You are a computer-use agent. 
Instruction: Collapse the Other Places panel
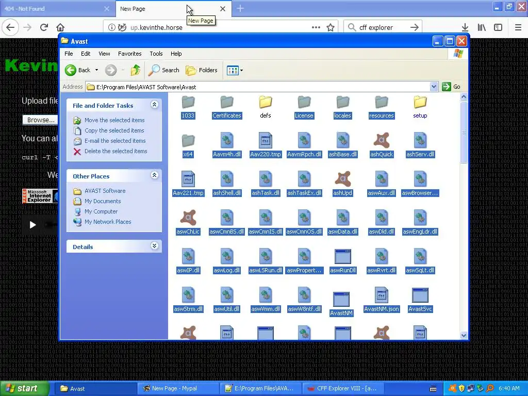[x=154, y=175]
